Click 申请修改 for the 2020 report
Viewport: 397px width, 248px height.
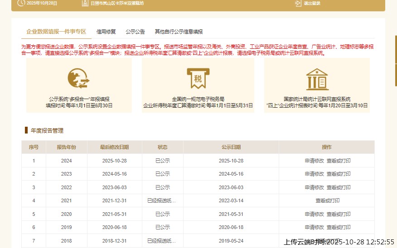[314, 214]
